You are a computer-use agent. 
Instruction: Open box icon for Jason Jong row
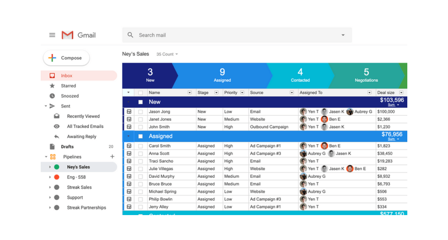(129, 112)
